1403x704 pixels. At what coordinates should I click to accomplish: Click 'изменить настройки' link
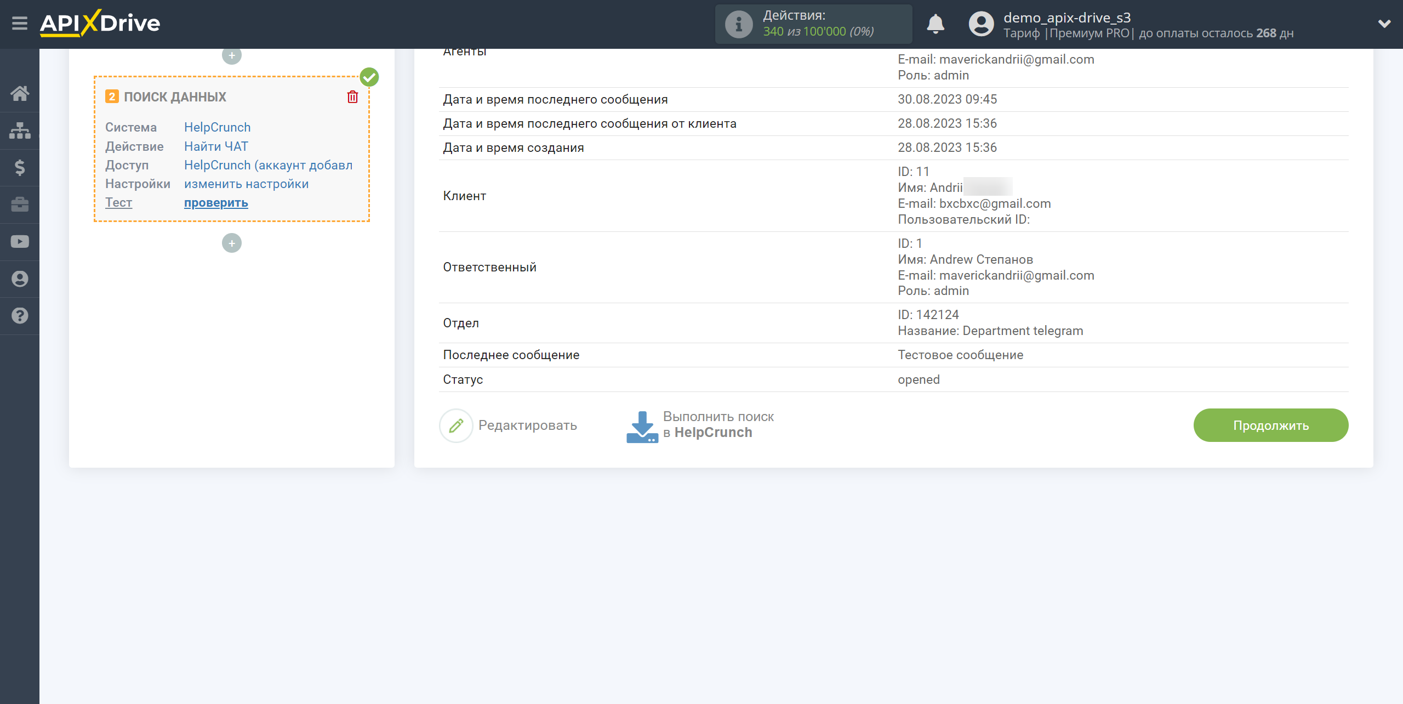246,184
